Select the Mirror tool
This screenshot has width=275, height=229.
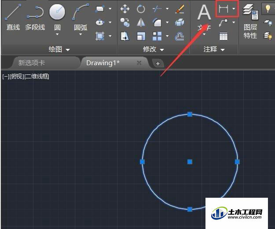141,22
